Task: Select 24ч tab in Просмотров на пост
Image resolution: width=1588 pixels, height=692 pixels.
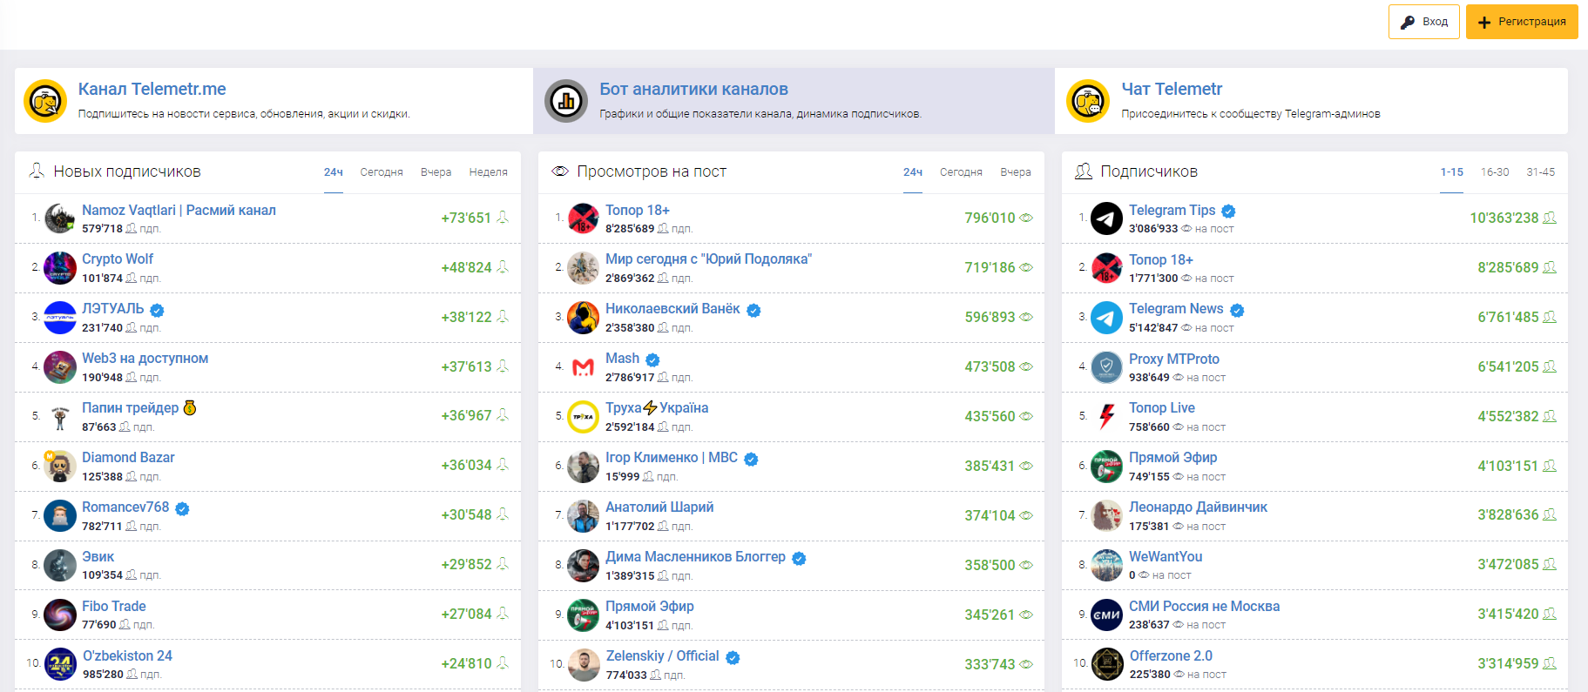Action: point(913,172)
